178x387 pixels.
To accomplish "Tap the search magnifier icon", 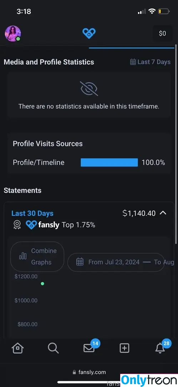I will point(53,348).
